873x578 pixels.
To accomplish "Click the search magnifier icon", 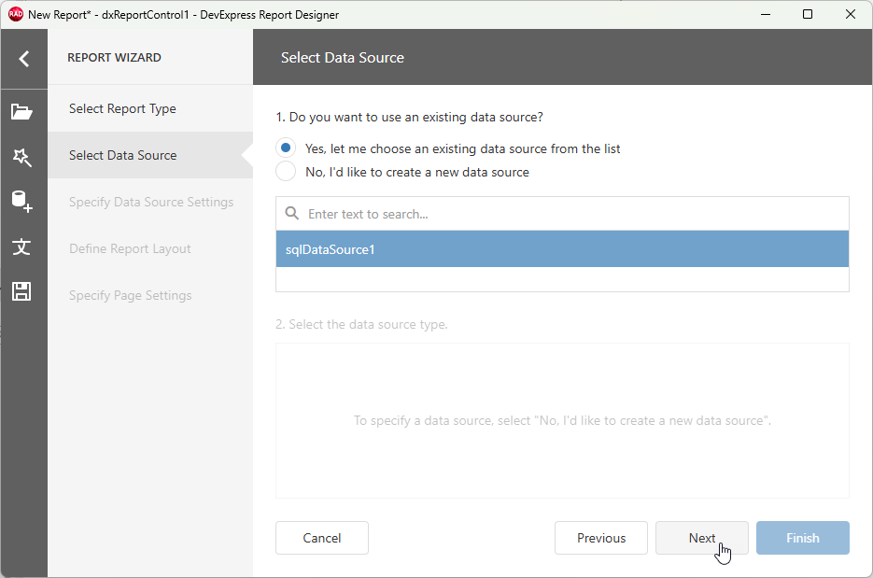I will [291, 213].
